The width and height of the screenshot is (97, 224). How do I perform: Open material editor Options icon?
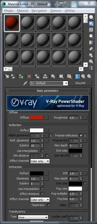[91, 55]
